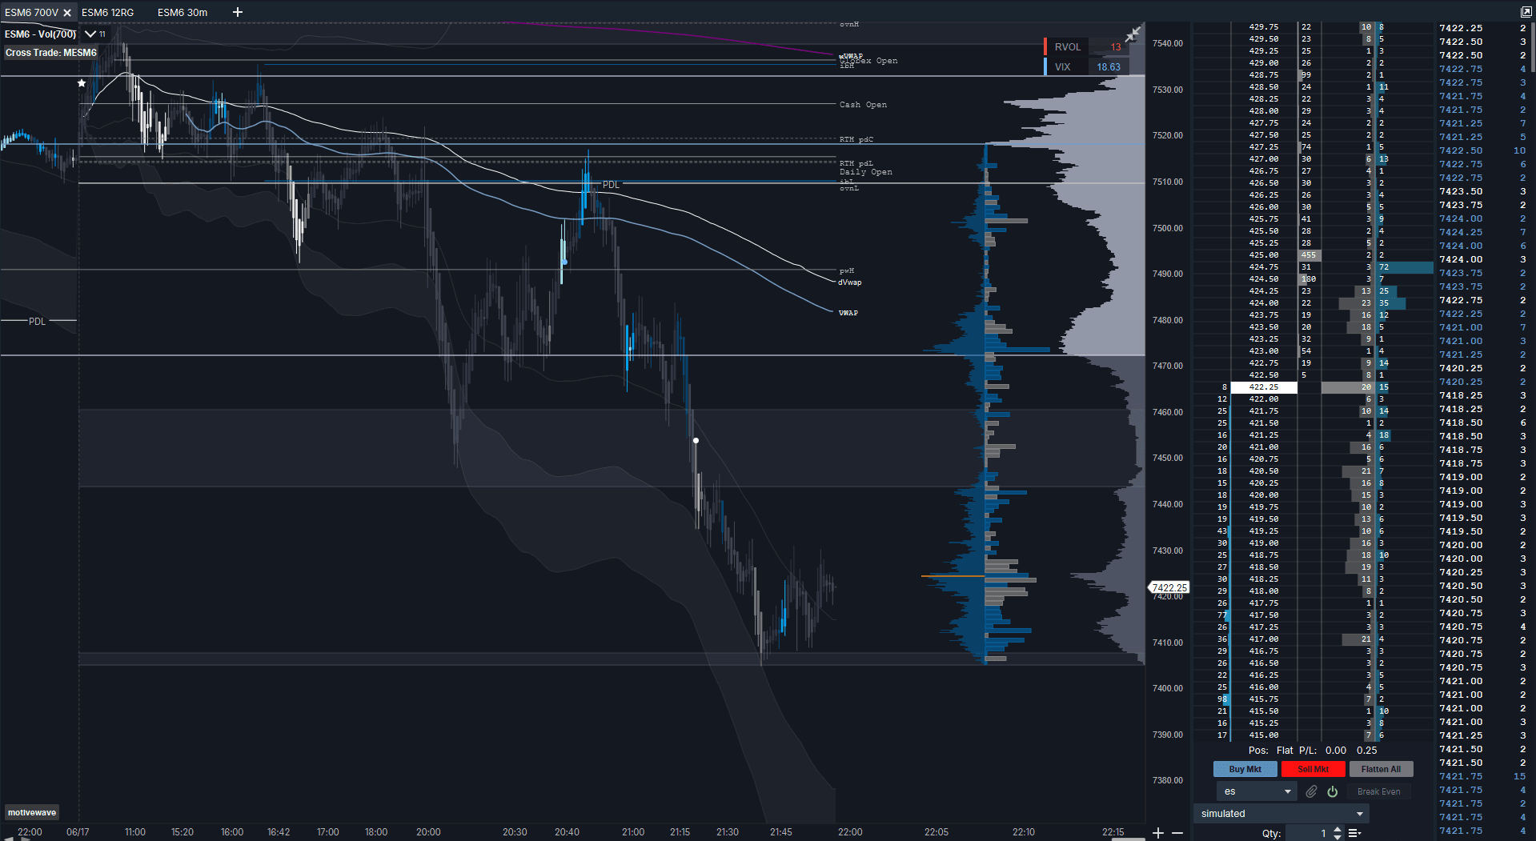The image size is (1536, 841).
Task: Click the 455 volume cell at 425.00
Action: 1308,255
